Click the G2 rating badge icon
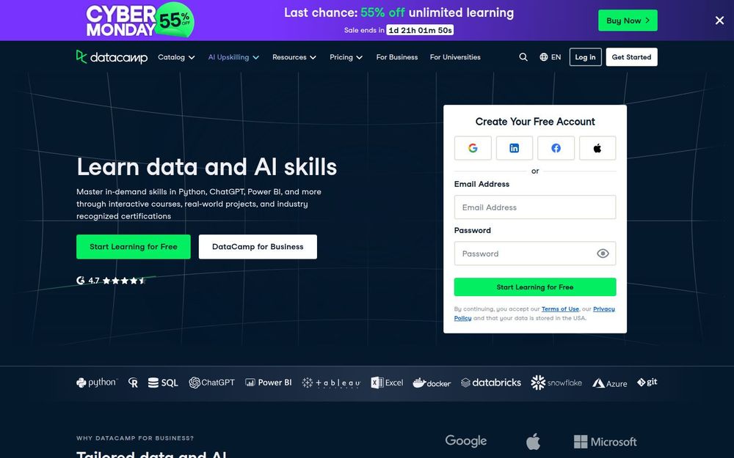Screen dimensions: 734x458 (x=81, y=281)
